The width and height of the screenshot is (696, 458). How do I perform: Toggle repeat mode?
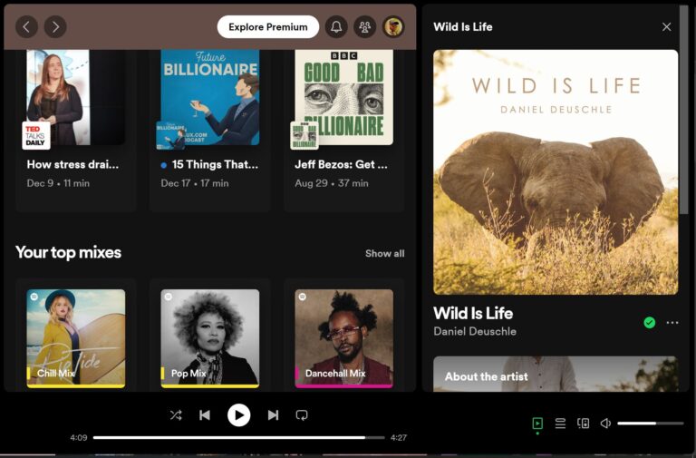[302, 415]
